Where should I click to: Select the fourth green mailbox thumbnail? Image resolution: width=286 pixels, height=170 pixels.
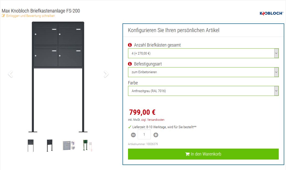point(87,145)
